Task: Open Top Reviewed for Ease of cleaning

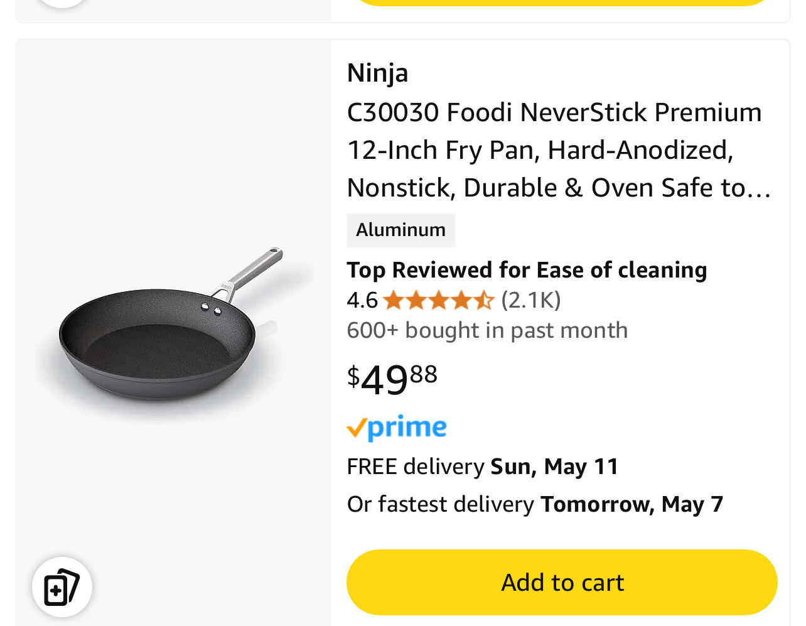Action: coord(527,270)
